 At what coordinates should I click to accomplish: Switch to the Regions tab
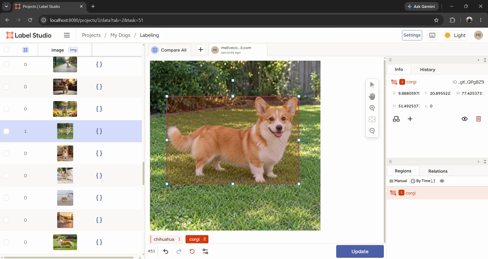pyautogui.click(x=403, y=171)
